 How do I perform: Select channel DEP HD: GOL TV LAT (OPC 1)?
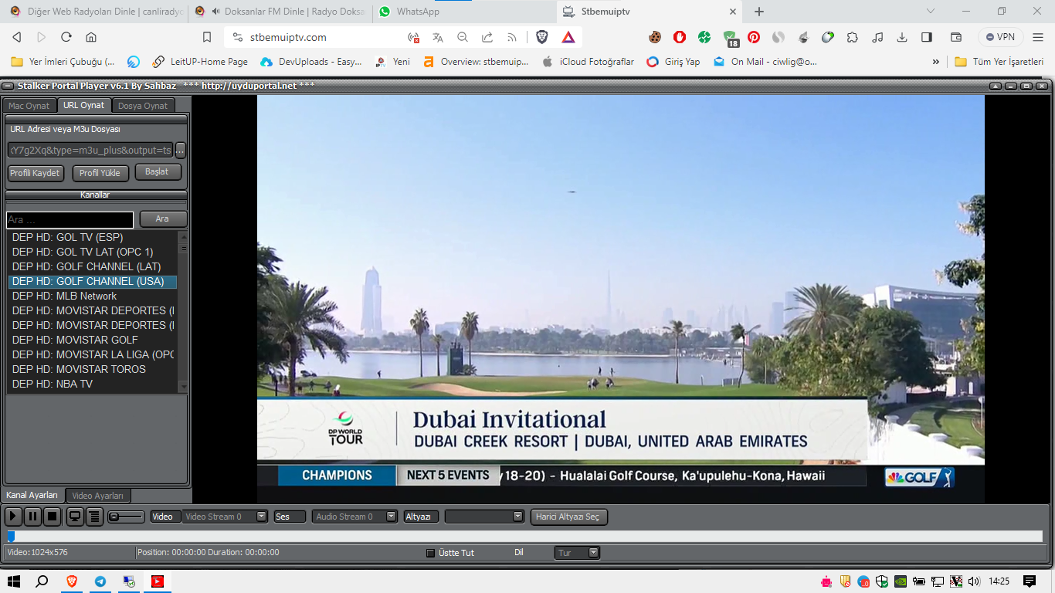[x=93, y=252]
